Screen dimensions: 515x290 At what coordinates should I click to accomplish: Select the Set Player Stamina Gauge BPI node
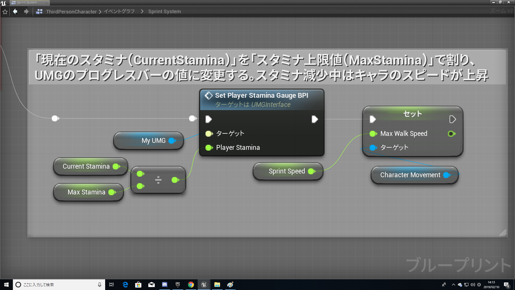click(x=262, y=95)
